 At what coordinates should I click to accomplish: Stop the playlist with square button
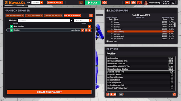pos(111,94)
